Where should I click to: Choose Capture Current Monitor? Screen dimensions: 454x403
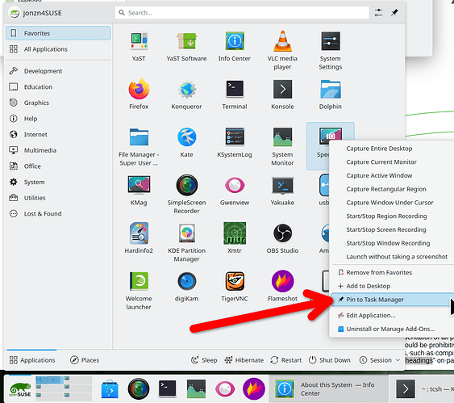click(x=393, y=162)
